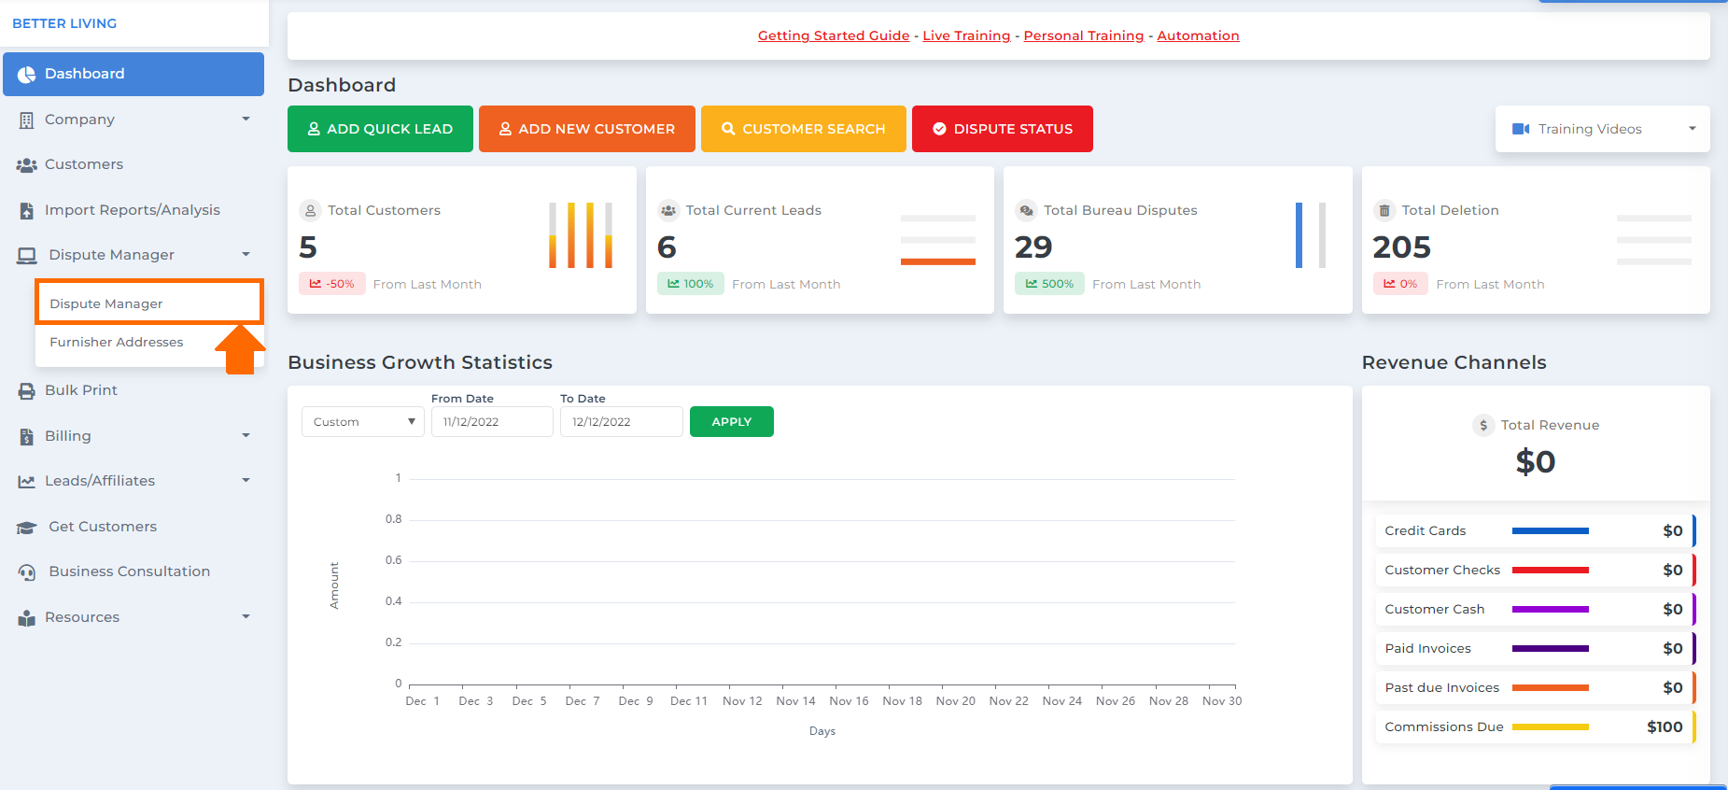This screenshot has height=790, width=1728.
Task: Expand the Billing menu arrow
Action: [x=246, y=435]
